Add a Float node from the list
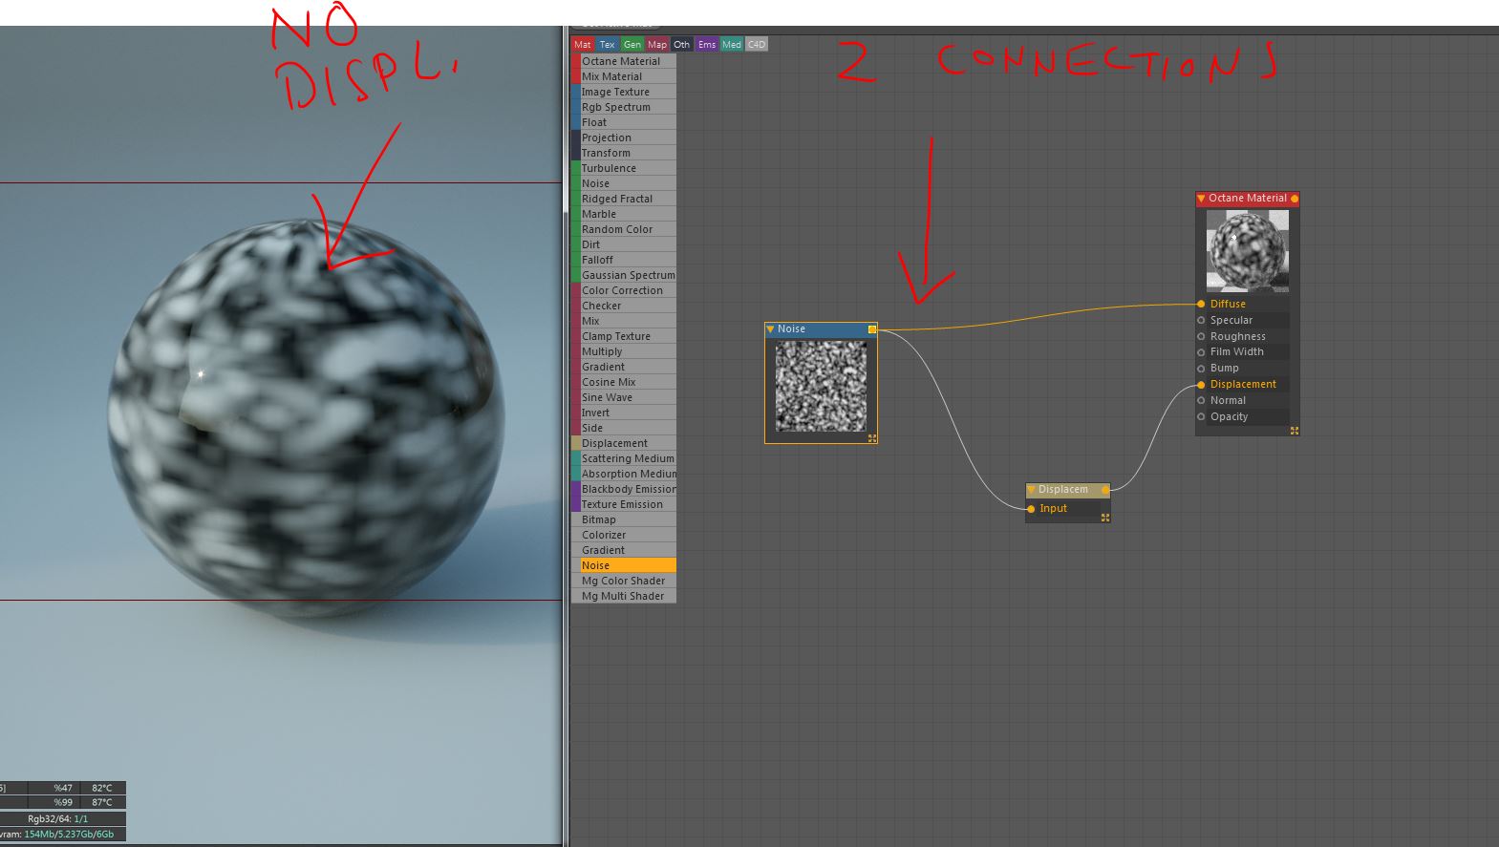 [x=624, y=122]
